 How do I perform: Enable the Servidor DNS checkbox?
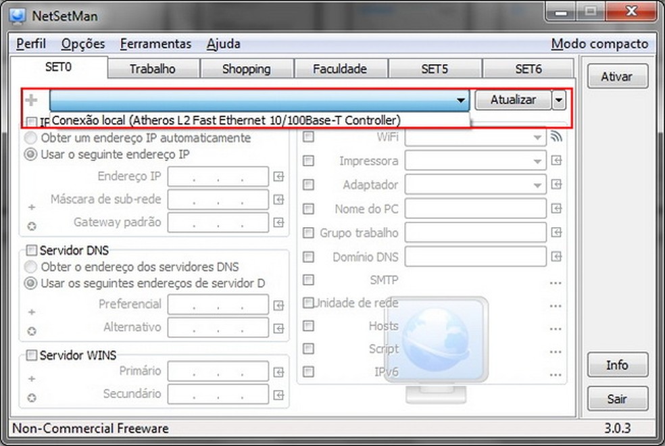point(31,250)
